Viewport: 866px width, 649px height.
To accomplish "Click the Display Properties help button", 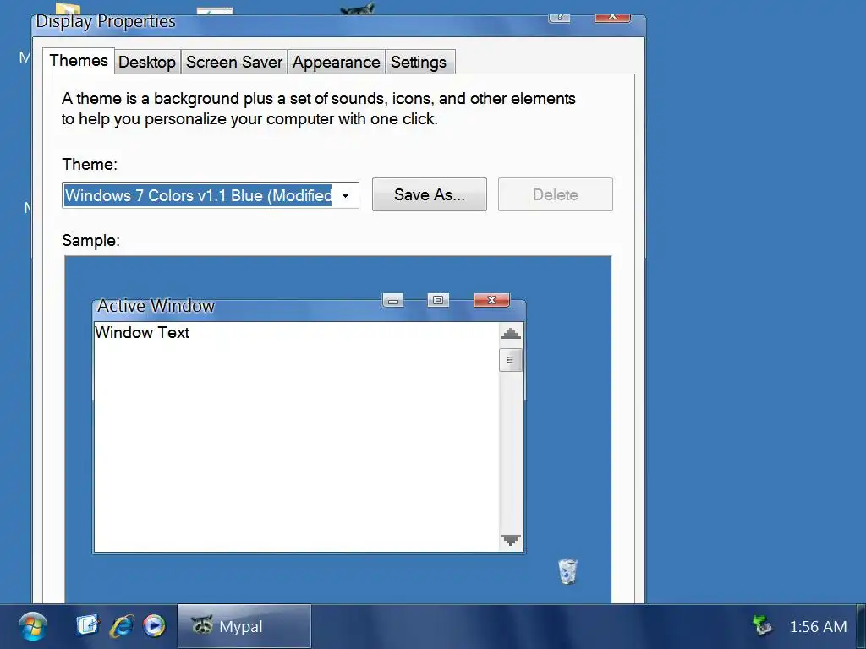I will [x=560, y=17].
